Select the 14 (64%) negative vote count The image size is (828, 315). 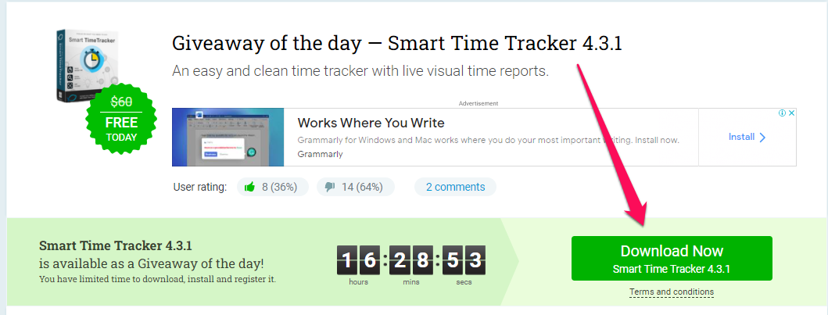(x=362, y=187)
